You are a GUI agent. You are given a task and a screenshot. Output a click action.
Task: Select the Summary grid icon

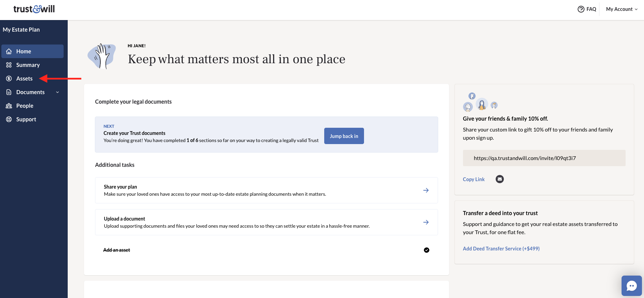click(x=9, y=65)
